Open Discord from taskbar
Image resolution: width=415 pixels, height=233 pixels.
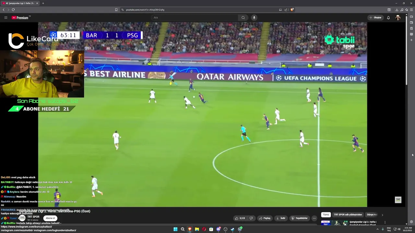(x=219, y=229)
